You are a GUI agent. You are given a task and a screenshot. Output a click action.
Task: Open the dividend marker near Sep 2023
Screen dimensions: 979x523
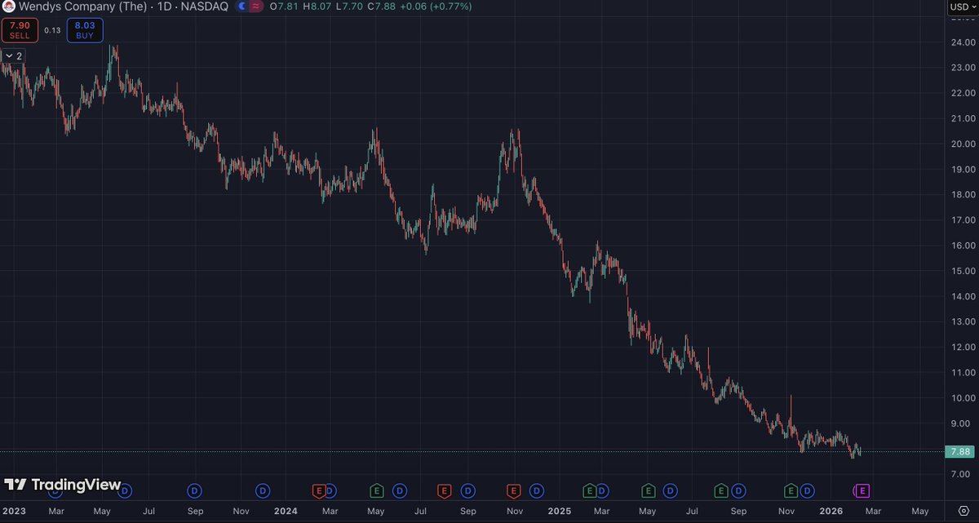195,490
